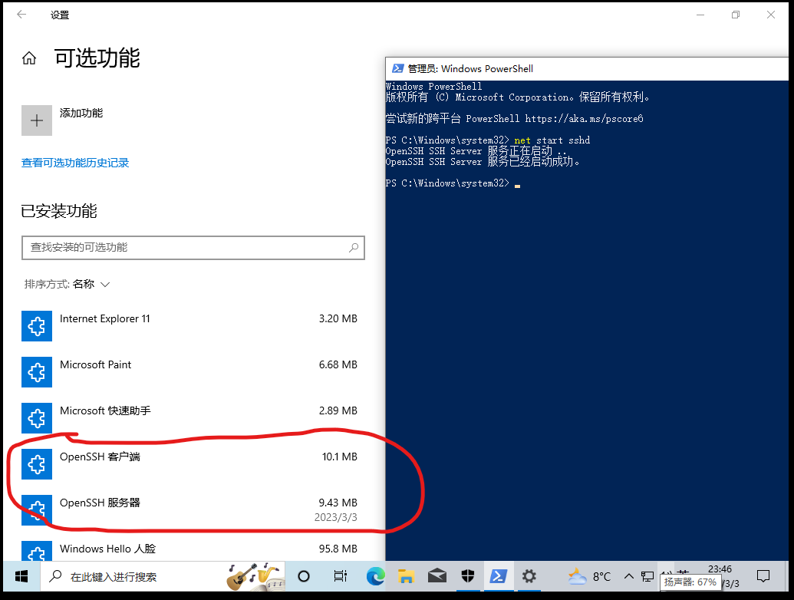Open Windows Security from the taskbar
Screen dimensions: 794x600
pos(469,575)
